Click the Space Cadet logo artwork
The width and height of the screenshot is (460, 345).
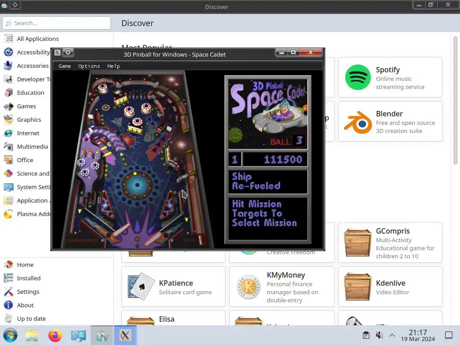(x=268, y=114)
